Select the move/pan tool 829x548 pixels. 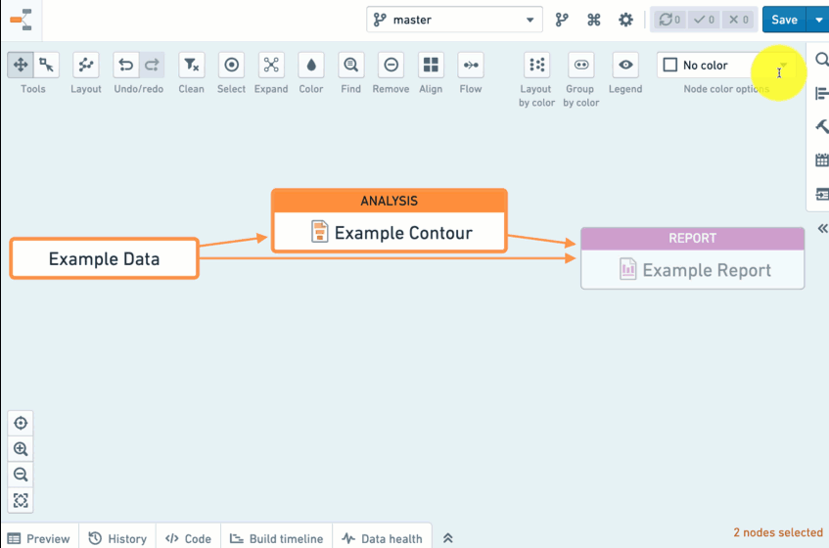pyautogui.click(x=21, y=65)
